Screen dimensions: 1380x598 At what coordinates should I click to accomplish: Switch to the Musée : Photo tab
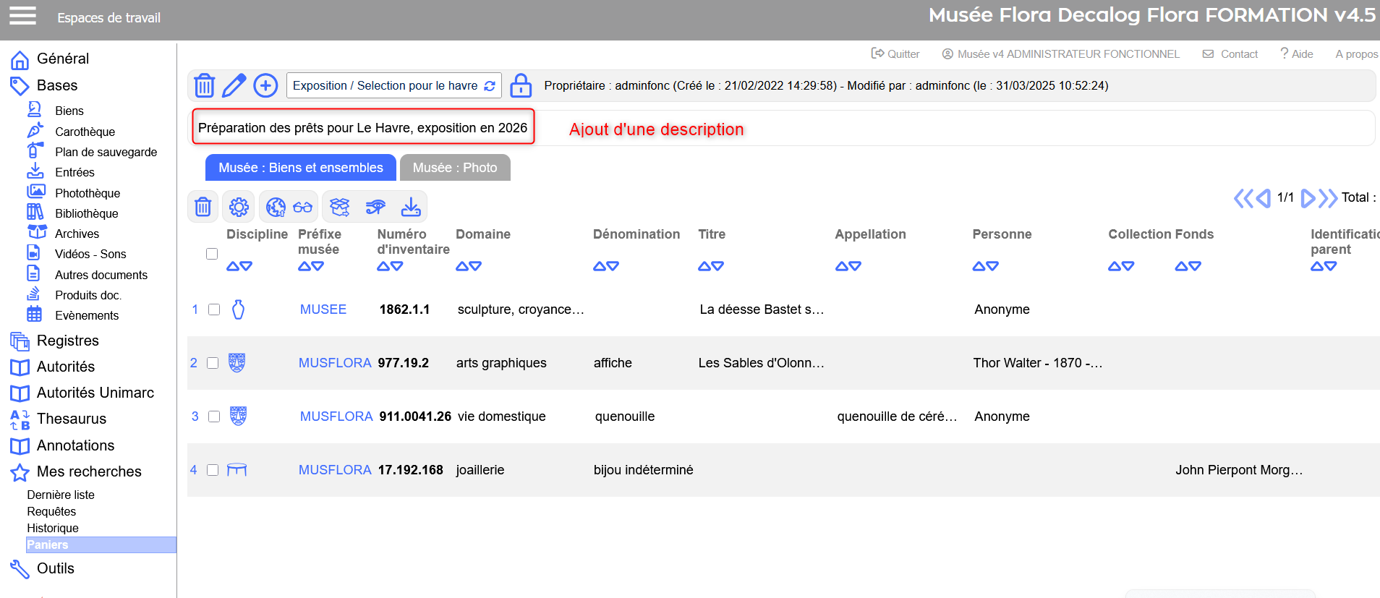click(455, 168)
